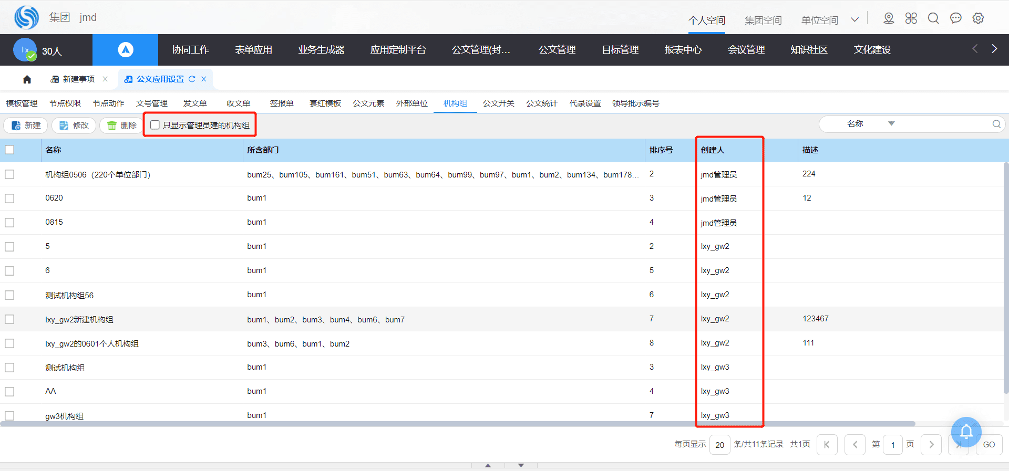Click 新建 to create an organization group
1009x471 pixels.
26,125
